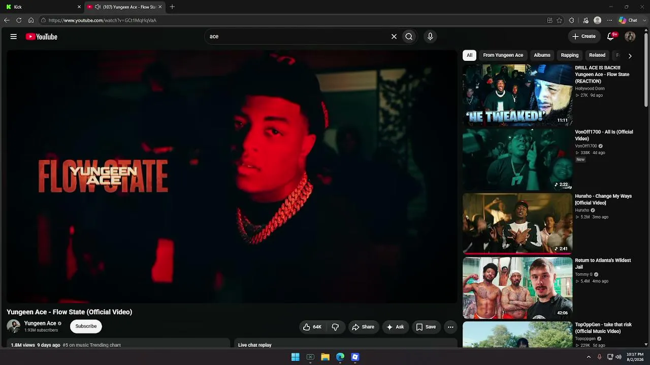This screenshot has height=365, width=650.
Task: Go to the YouTube home logo
Action: click(42, 36)
